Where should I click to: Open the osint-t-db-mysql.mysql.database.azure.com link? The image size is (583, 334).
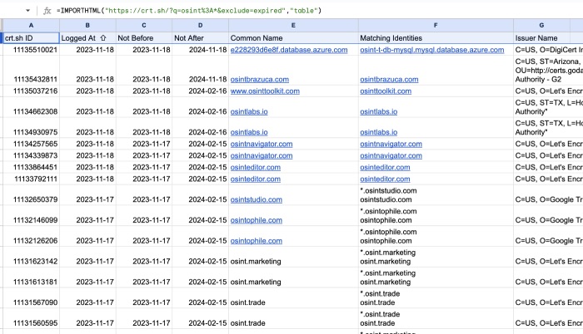pyautogui.click(x=431, y=51)
